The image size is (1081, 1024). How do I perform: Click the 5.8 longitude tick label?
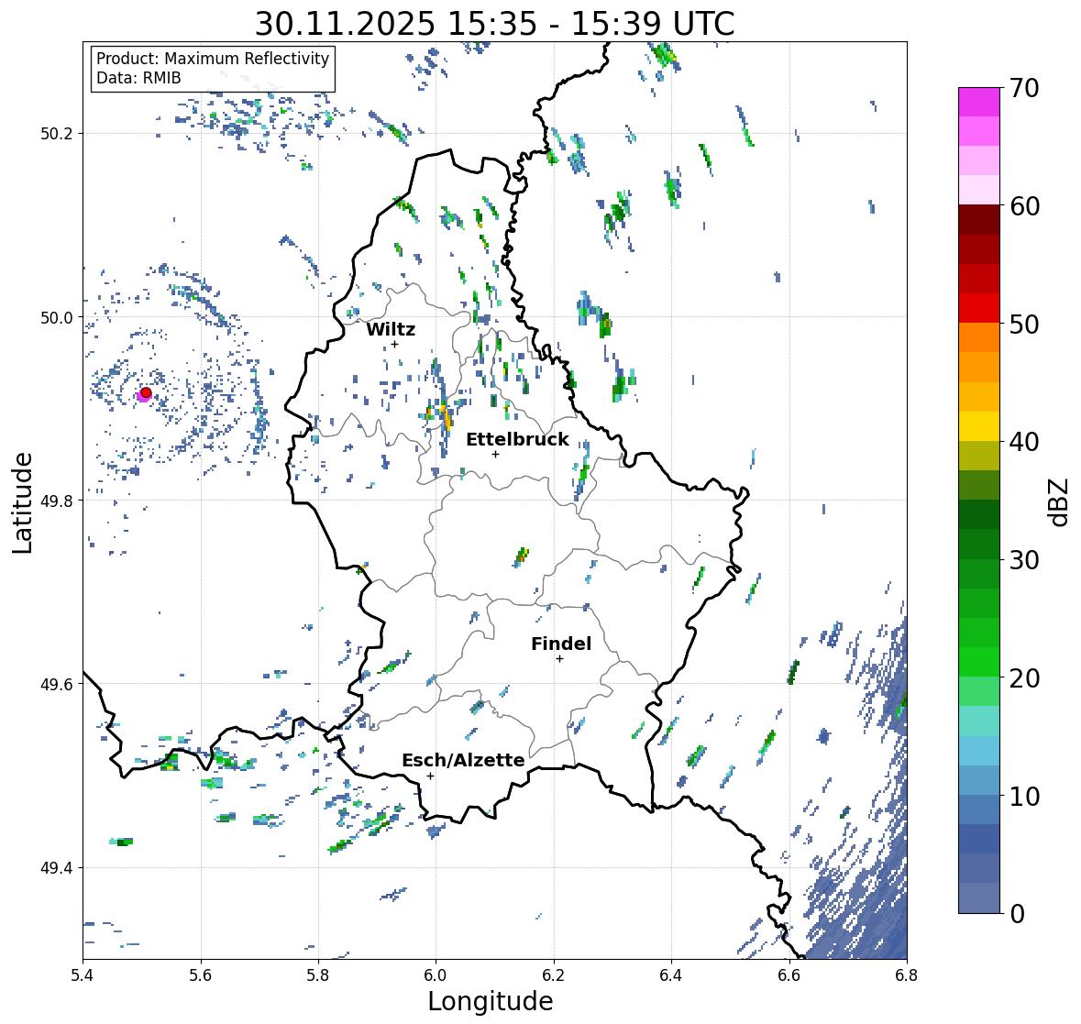318,975
